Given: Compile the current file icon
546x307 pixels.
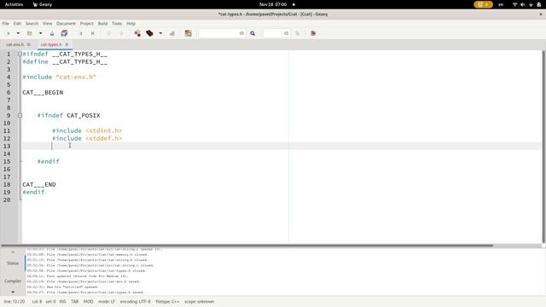Looking at the screenshot, I should [137, 33].
